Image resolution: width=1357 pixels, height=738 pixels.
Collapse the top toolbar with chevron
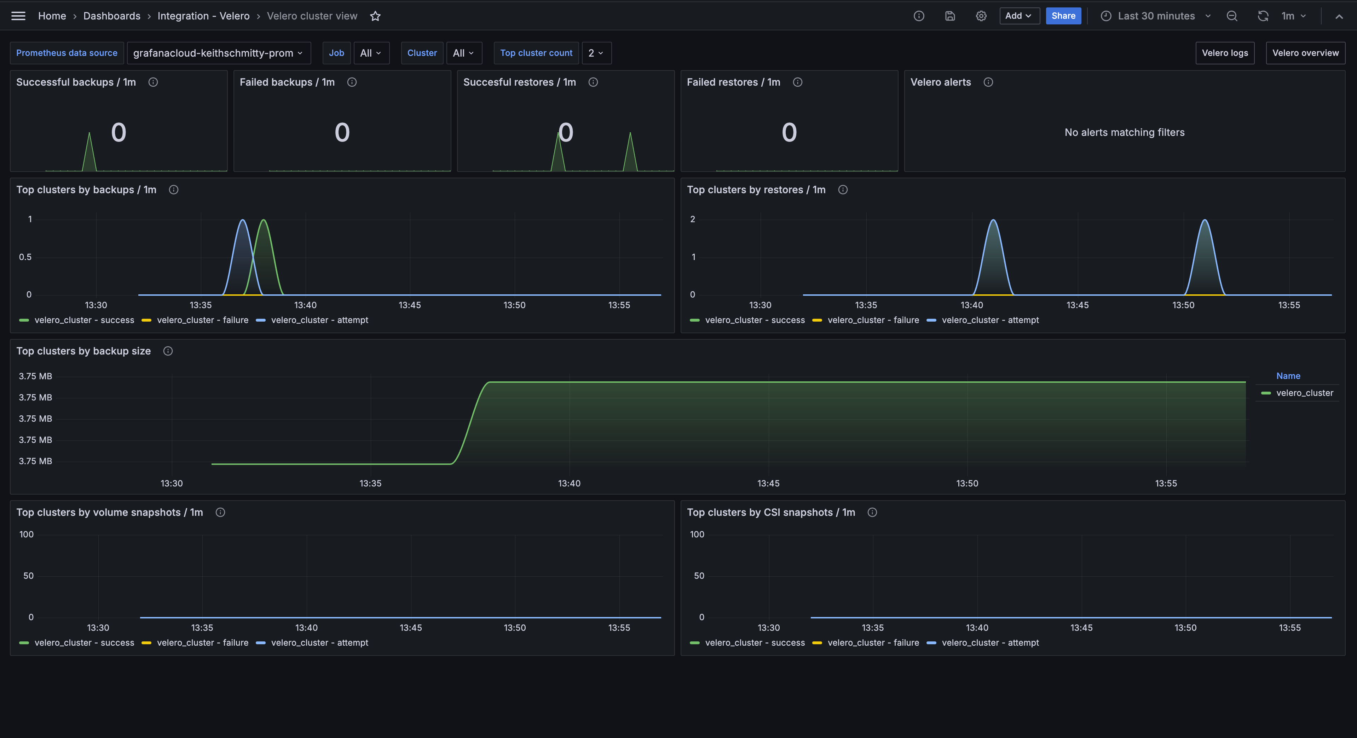tap(1339, 16)
